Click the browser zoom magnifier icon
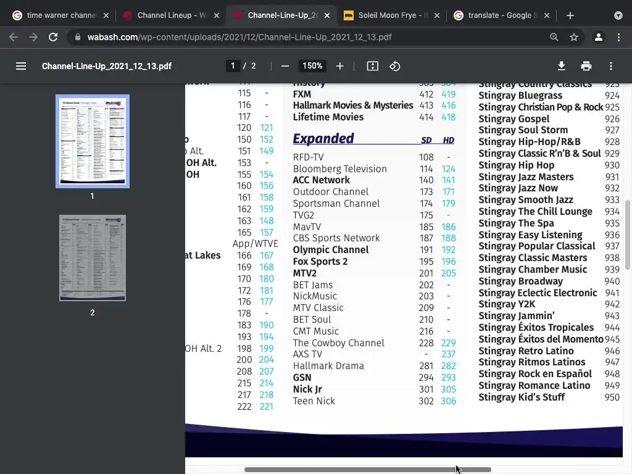 pyautogui.click(x=554, y=37)
